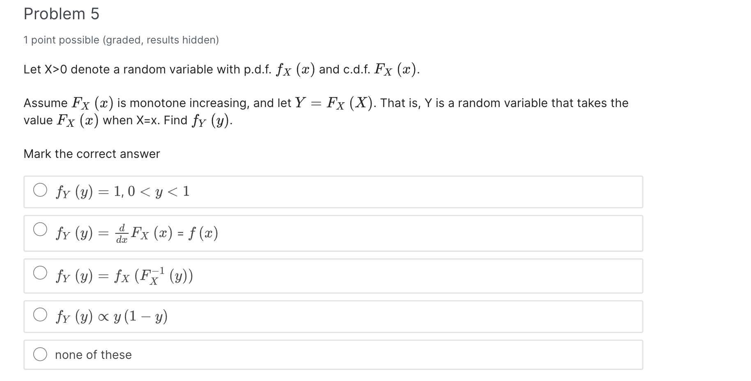Click the second answer choice row
The width and height of the screenshot is (751, 381).
tap(287, 233)
